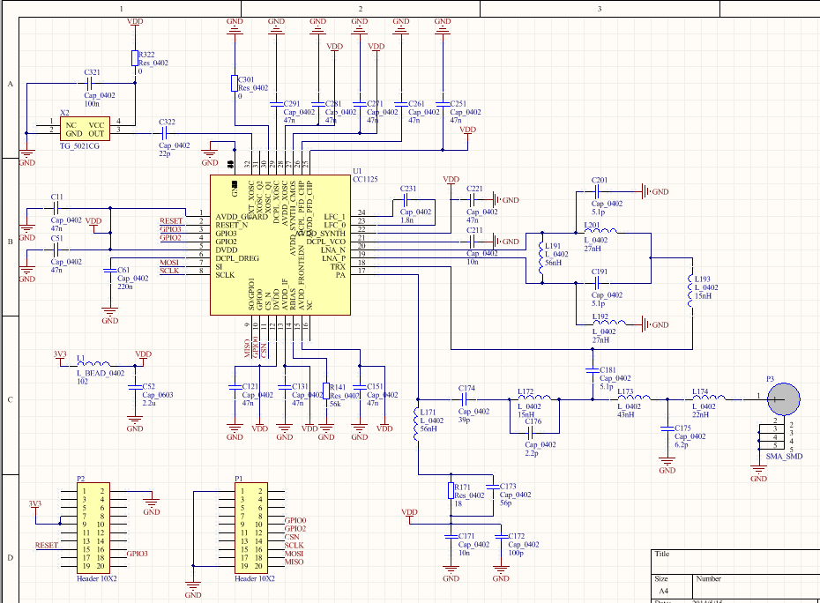Click the 3V3 power port beside L1
820x603 pixels.
click(x=60, y=357)
